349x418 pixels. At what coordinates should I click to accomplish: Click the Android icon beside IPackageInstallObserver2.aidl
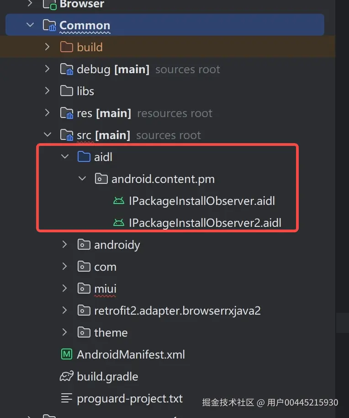point(119,223)
